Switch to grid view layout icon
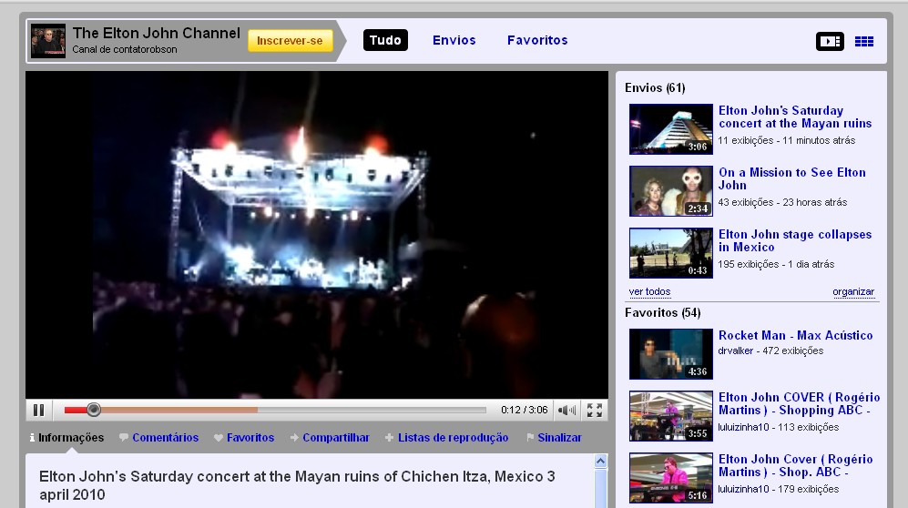Screen dimensions: 908x508 [864, 41]
